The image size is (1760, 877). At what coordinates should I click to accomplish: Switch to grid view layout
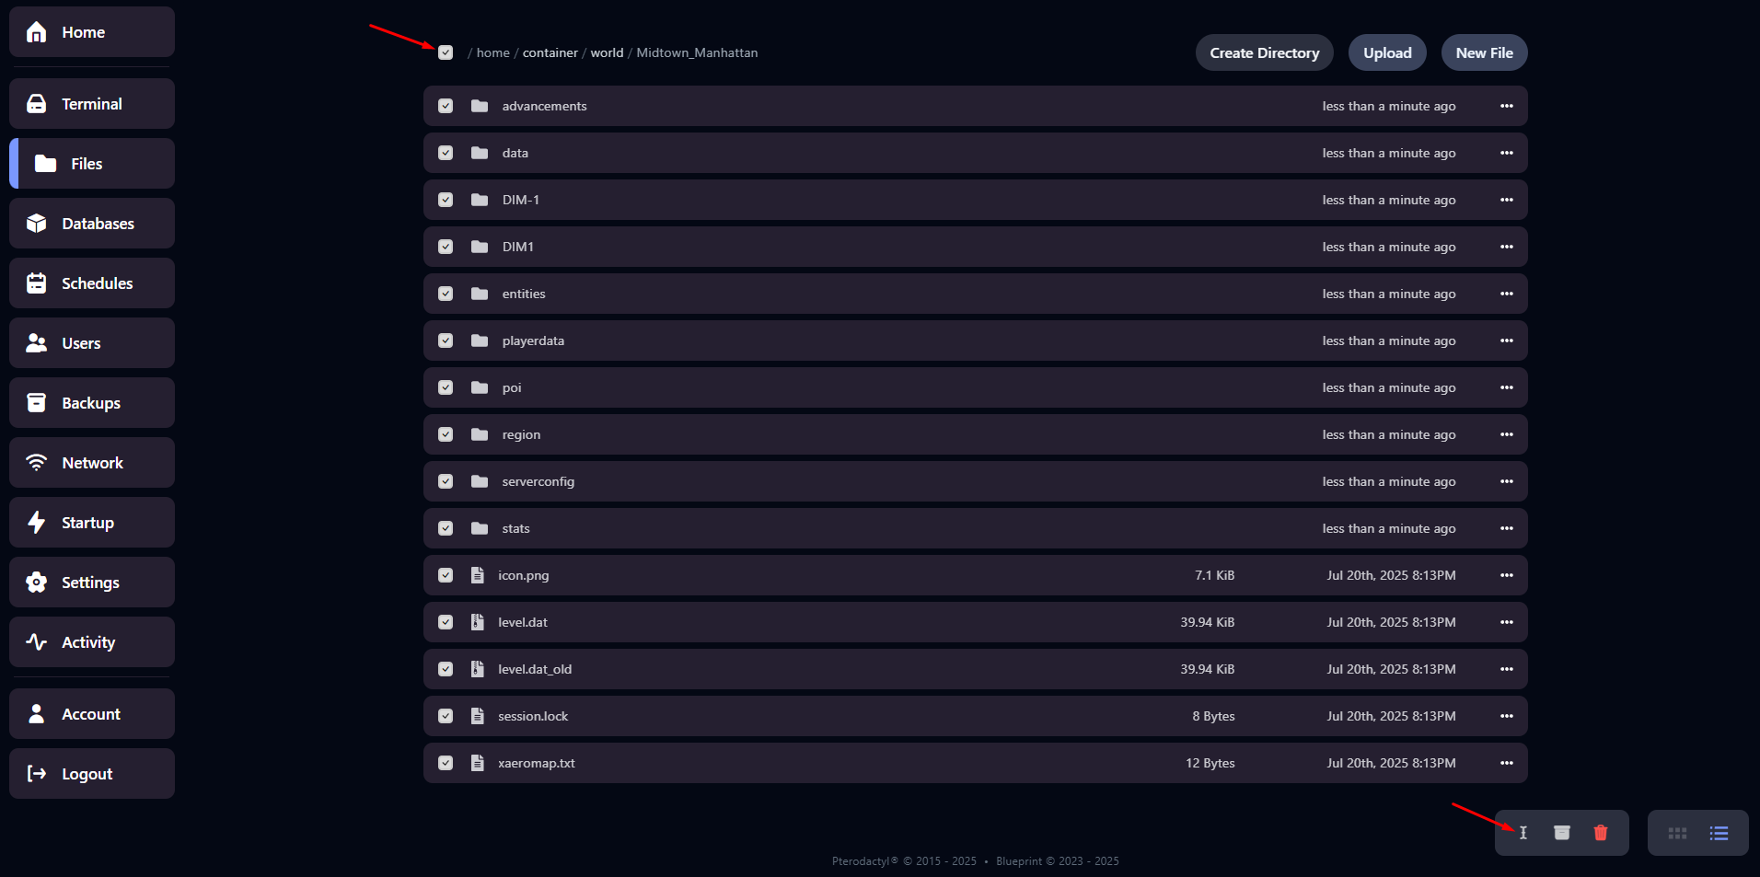[1677, 833]
